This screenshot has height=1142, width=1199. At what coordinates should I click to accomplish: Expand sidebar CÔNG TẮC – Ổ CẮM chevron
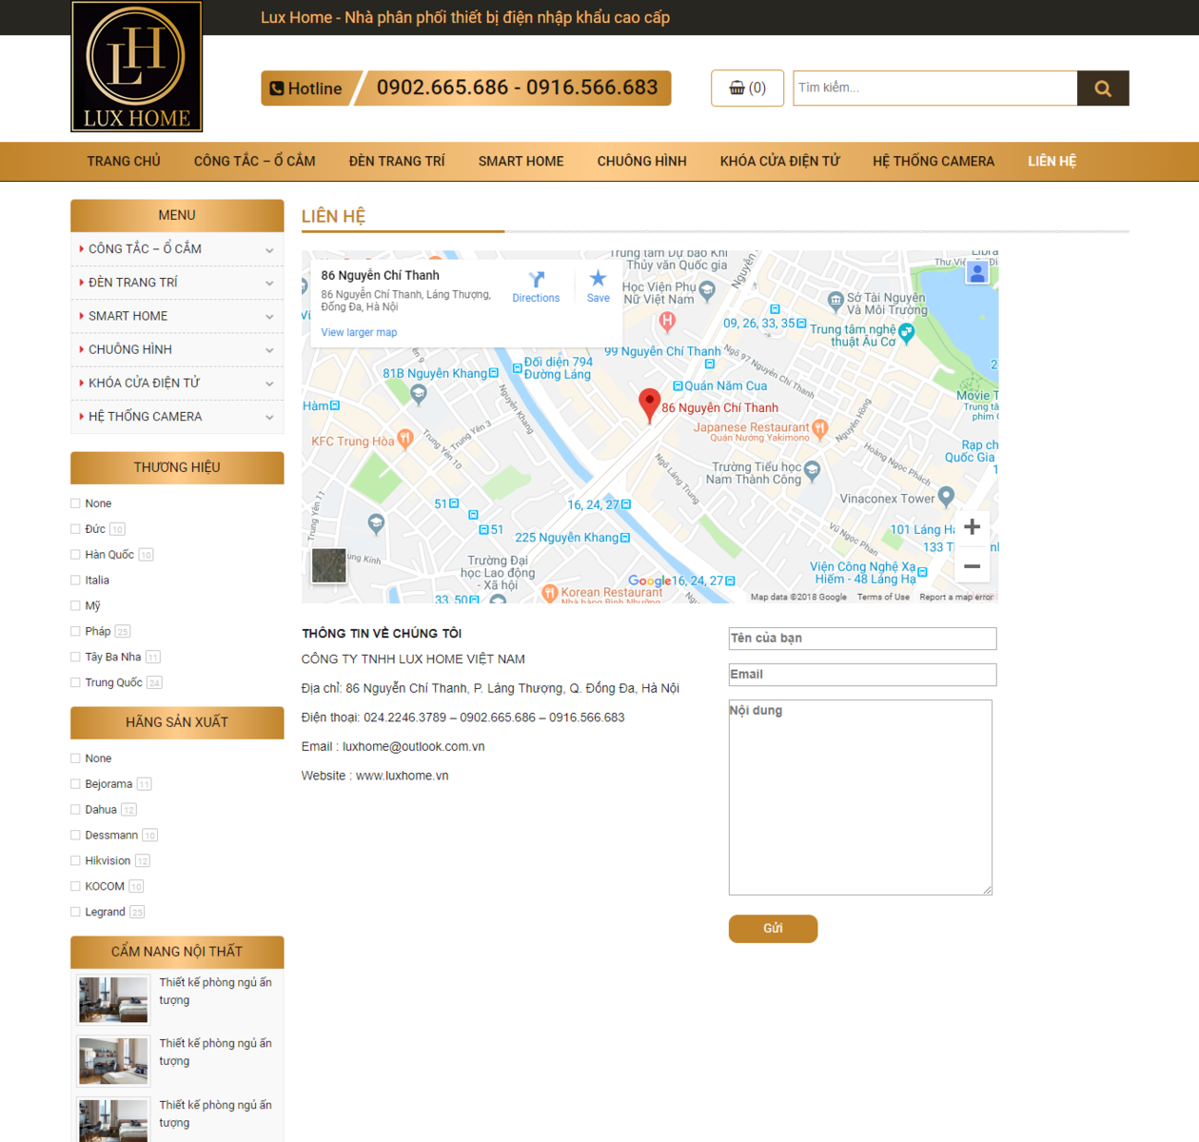(x=269, y=250)
